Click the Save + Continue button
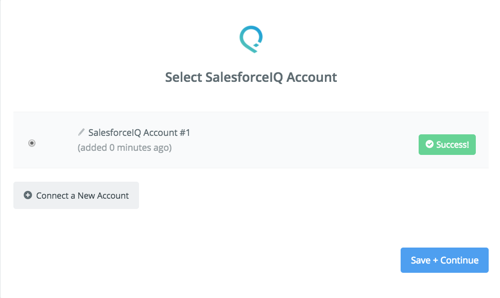The image size is (500, 298). tap(444, 260)
